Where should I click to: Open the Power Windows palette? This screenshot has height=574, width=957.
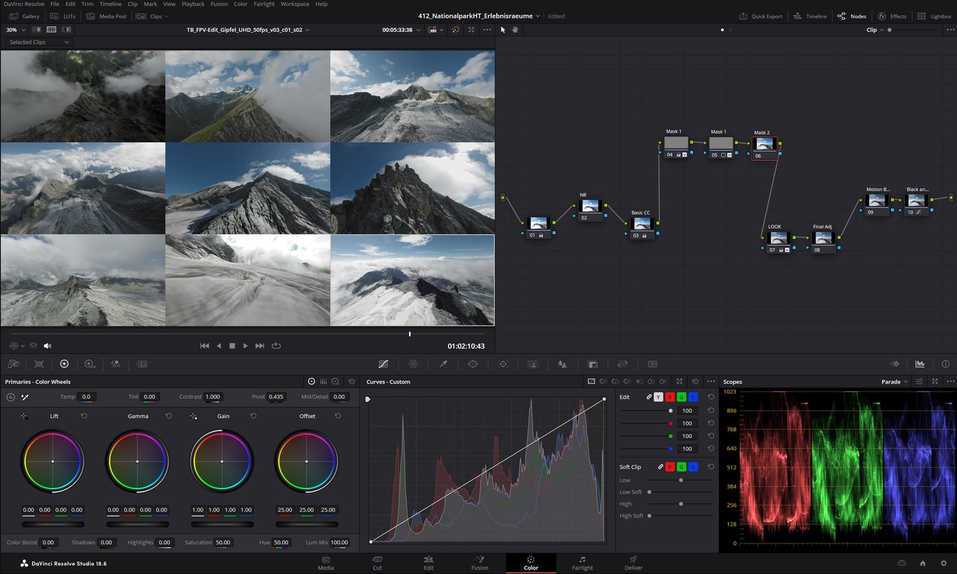(473, 364)
